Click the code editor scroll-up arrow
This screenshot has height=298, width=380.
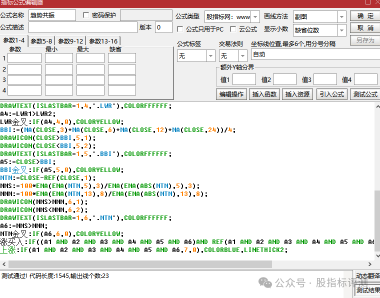click(377, 106)
